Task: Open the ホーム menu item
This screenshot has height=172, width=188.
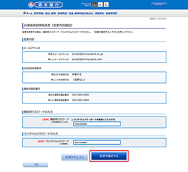Action: tap(28, 13)
